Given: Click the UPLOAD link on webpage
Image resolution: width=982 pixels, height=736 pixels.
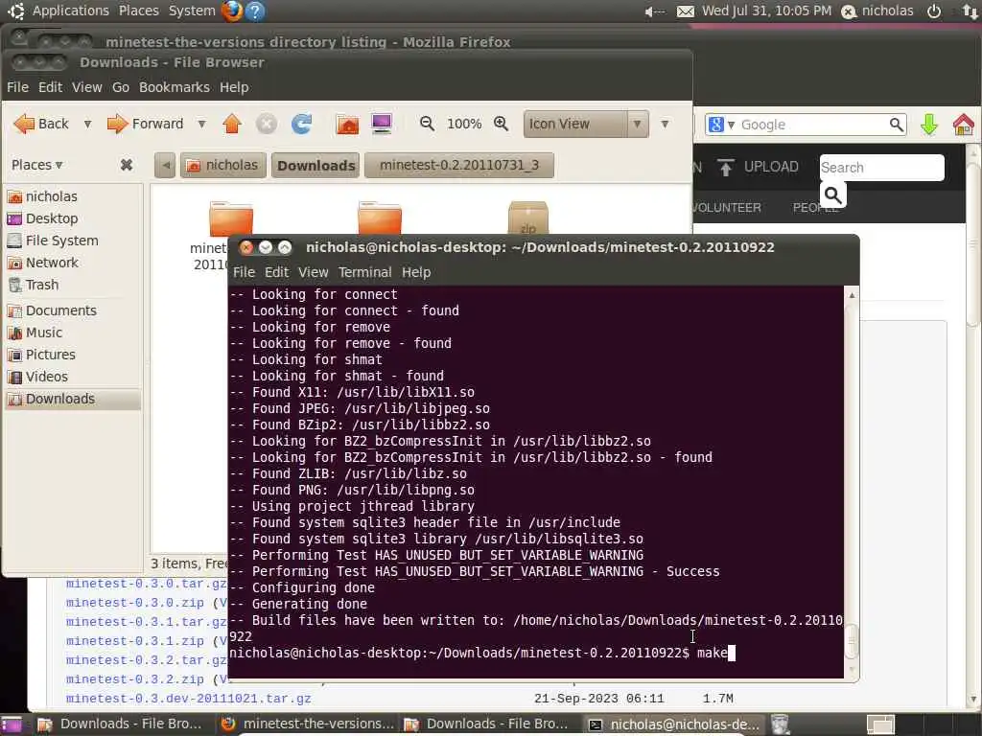Looking at the screenshot, I should coord(760,167).
